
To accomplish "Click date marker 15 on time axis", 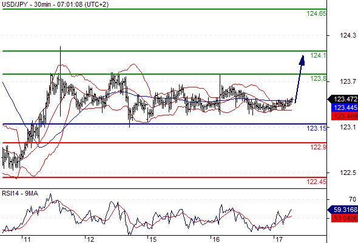I will tap(153, 239).
